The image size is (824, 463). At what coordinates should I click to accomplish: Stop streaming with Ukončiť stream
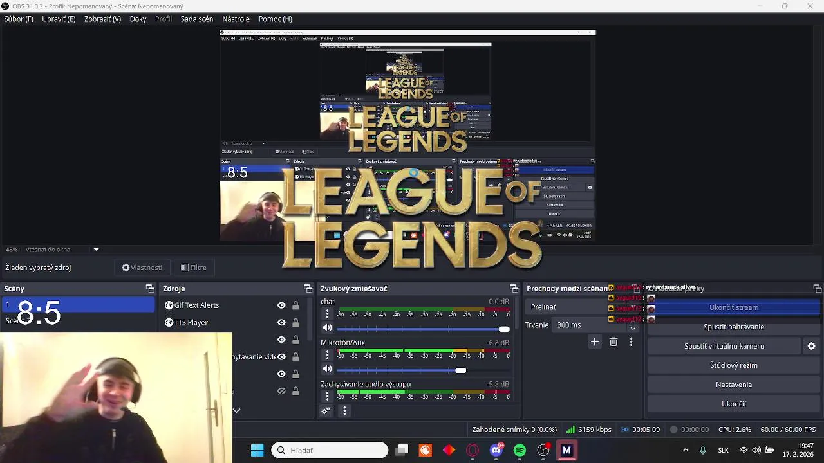[x=734, y=307]
